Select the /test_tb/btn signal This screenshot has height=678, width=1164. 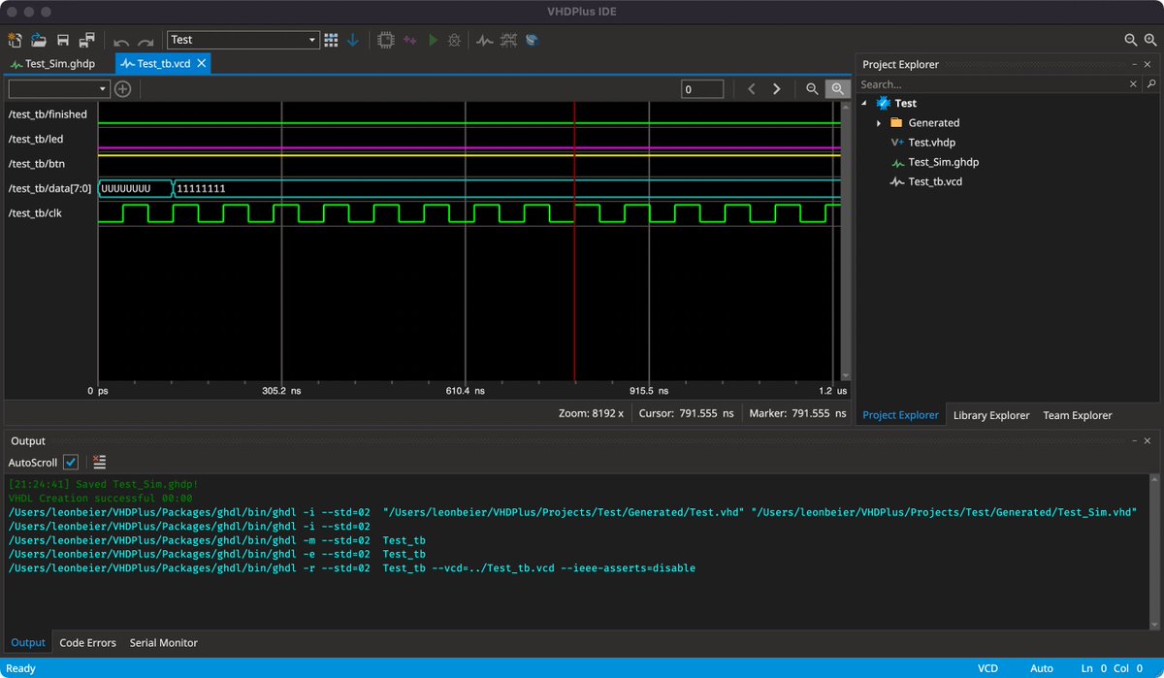[x=36, y=164]
